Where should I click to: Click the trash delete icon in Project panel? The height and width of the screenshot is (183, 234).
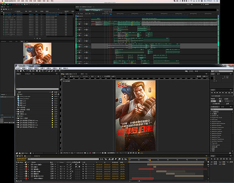pos(31,153)
